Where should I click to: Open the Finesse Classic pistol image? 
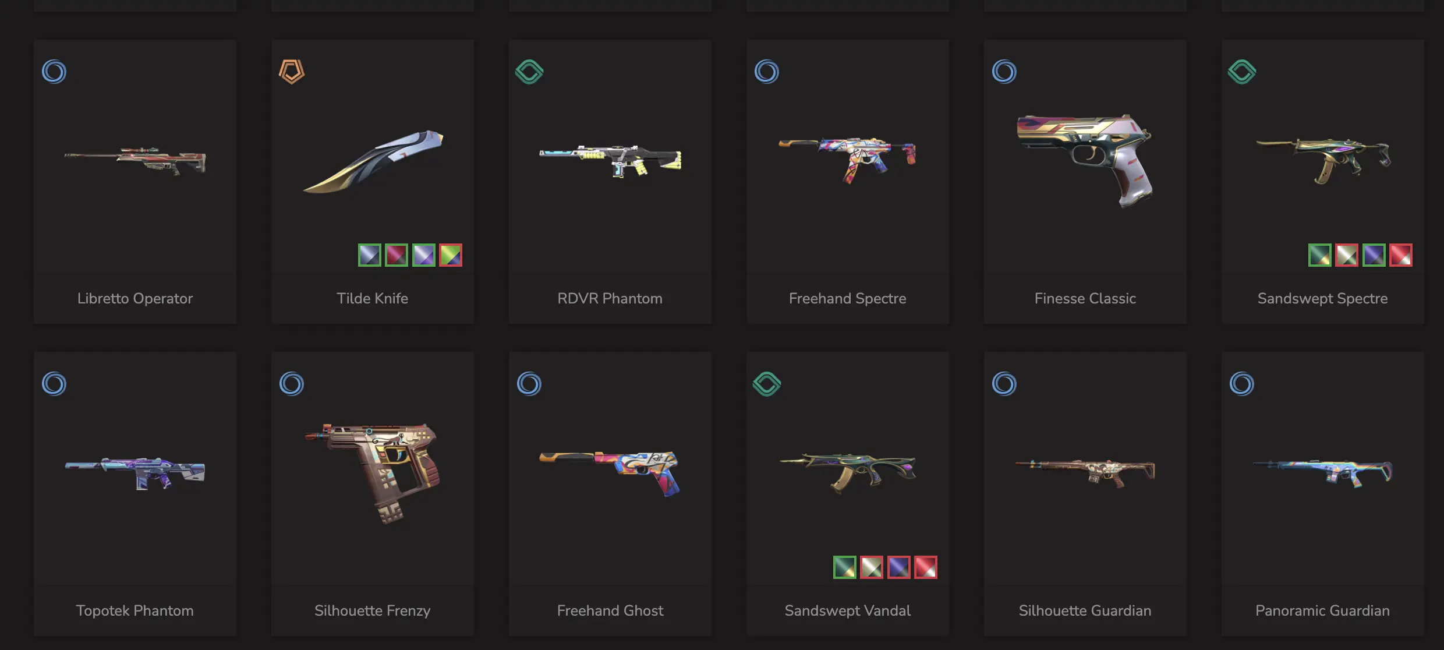1085,160
